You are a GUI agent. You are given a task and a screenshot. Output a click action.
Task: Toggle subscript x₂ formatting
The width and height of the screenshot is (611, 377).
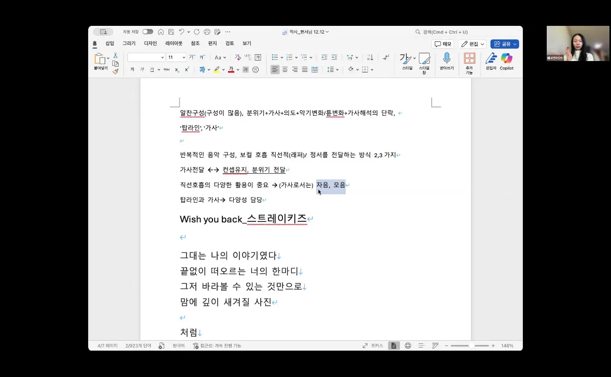tap(177, 70)
